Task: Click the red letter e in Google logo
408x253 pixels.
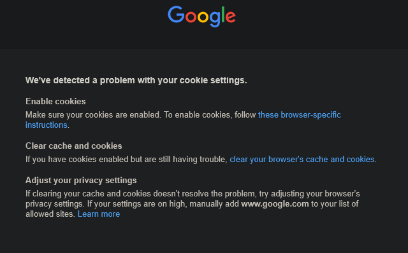Action: pyautogui.click(x=231, y=17)
